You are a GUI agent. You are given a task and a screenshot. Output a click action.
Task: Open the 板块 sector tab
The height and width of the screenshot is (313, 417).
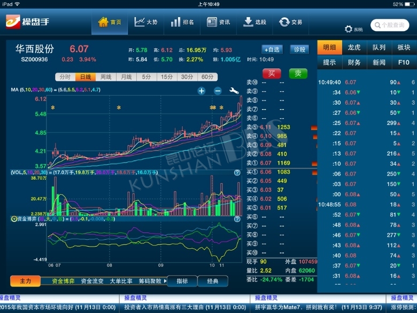point(404,48)
